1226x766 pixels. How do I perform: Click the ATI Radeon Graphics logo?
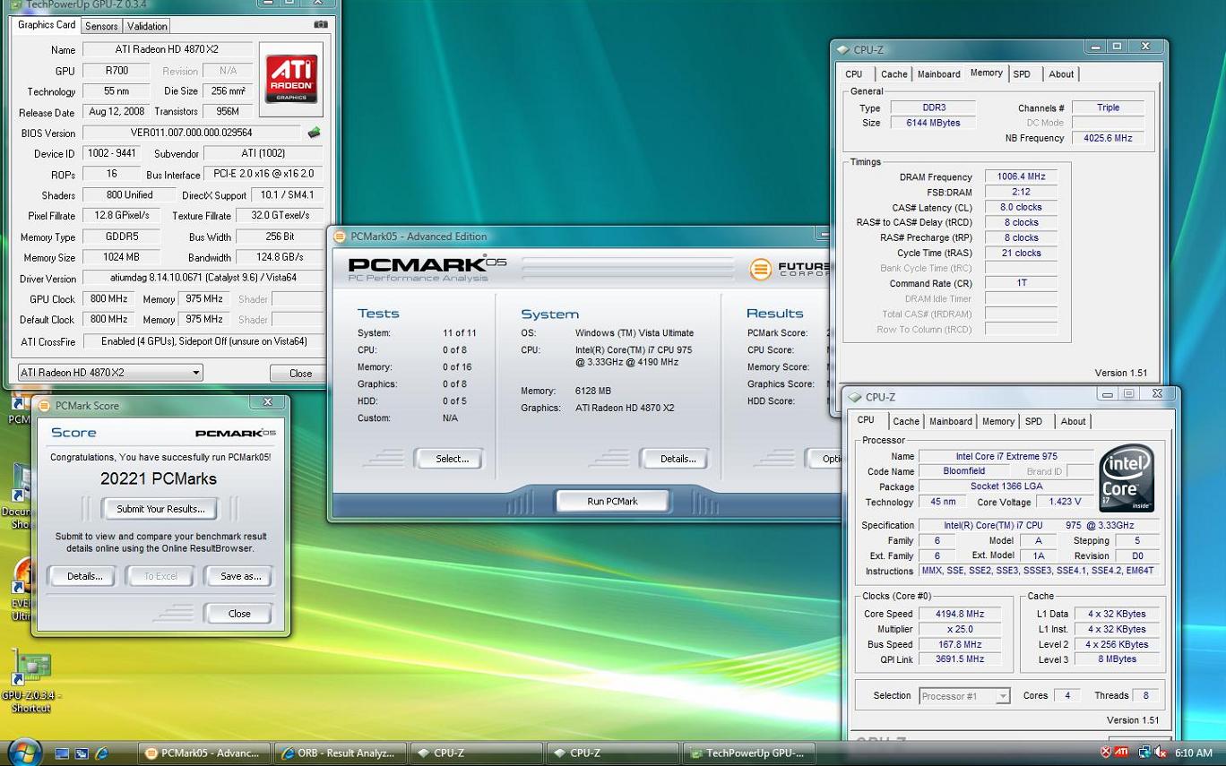coord(291,80)
